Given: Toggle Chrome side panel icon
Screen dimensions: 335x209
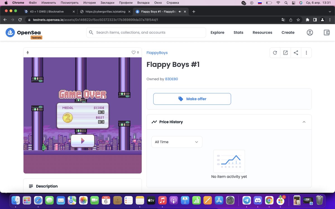Looking at the screenshot, I should point(315,20).
